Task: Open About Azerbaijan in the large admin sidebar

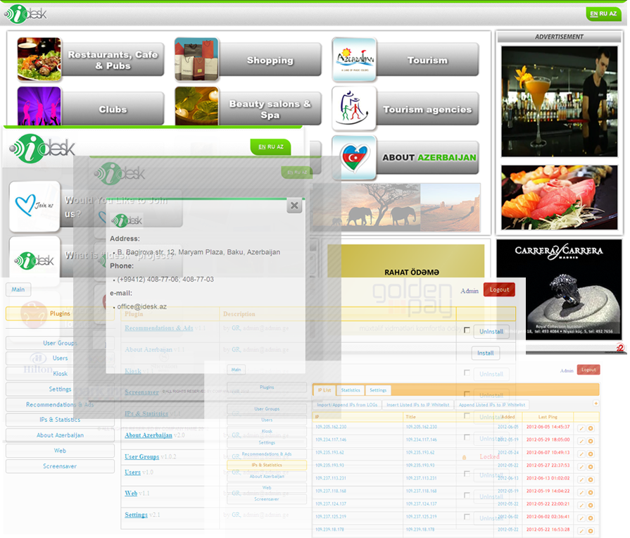Action: (x=60, y=435)
